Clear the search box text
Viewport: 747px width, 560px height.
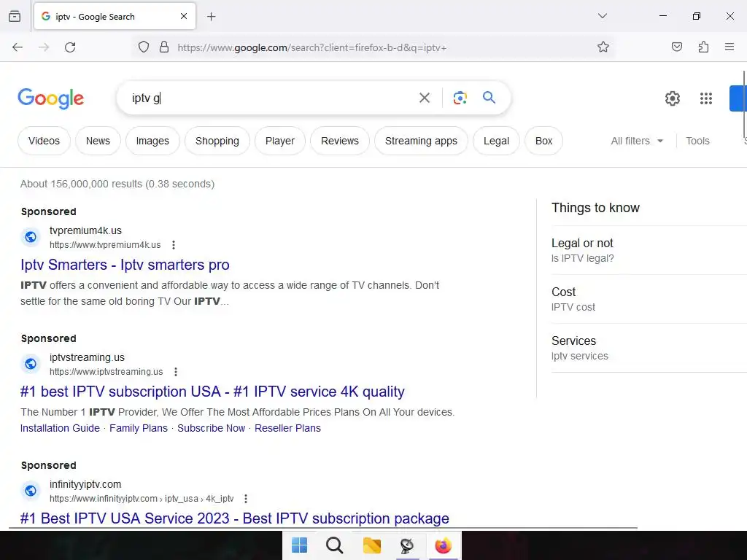425,98
